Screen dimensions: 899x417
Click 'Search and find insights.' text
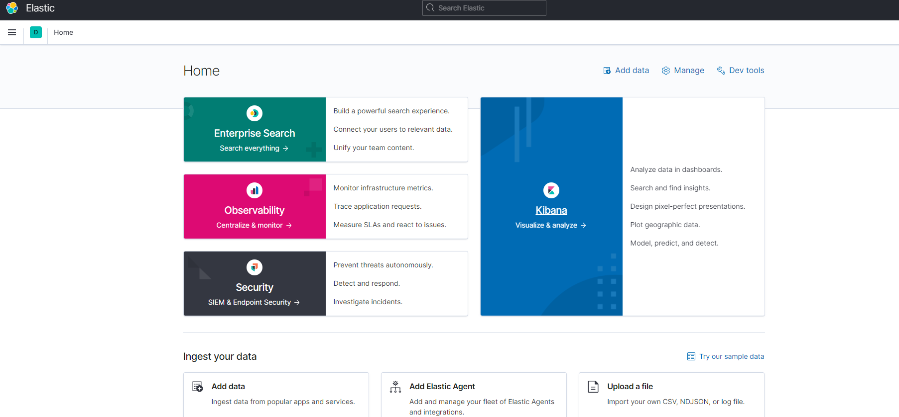click(670, 188)
